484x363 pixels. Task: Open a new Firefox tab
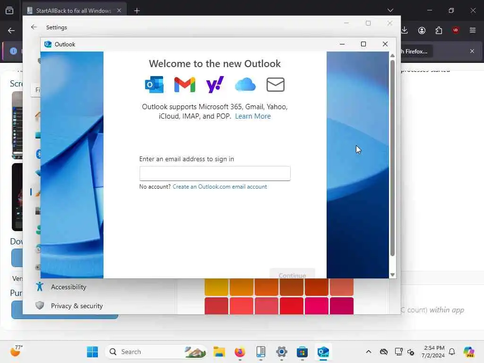pos(137,11)
